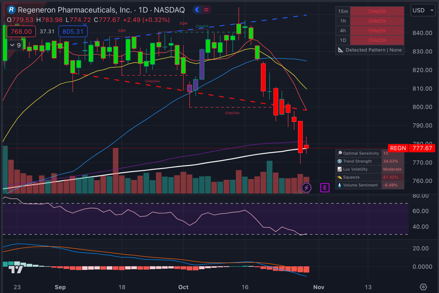Click the 'Oct' label on the time axis
The width and height of the screenshot is (439, 293).
tap(183, 287)
